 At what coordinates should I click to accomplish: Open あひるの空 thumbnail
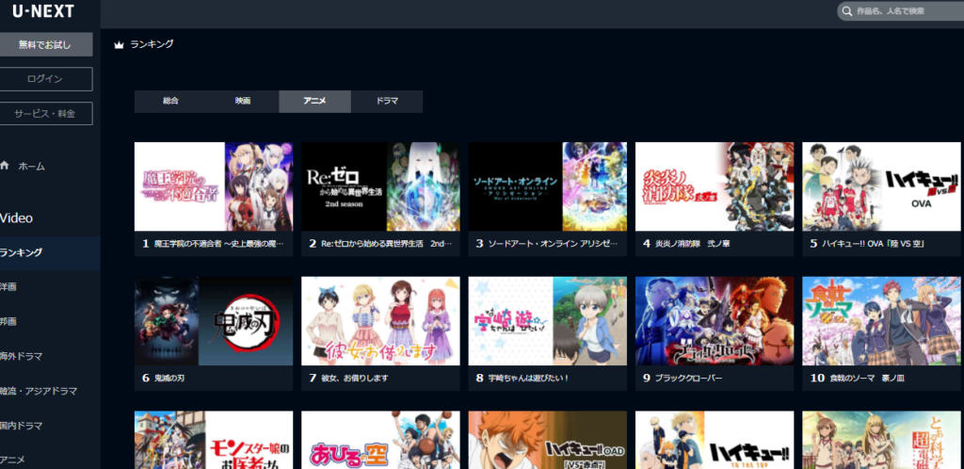click(380, 440)
